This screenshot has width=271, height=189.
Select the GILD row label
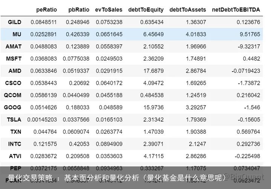click(x=15, y=22)
